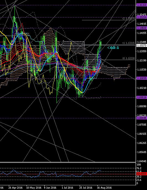Select the 1.12850 price axis value
The image size is (147, 190).
(x=142, y=51)
